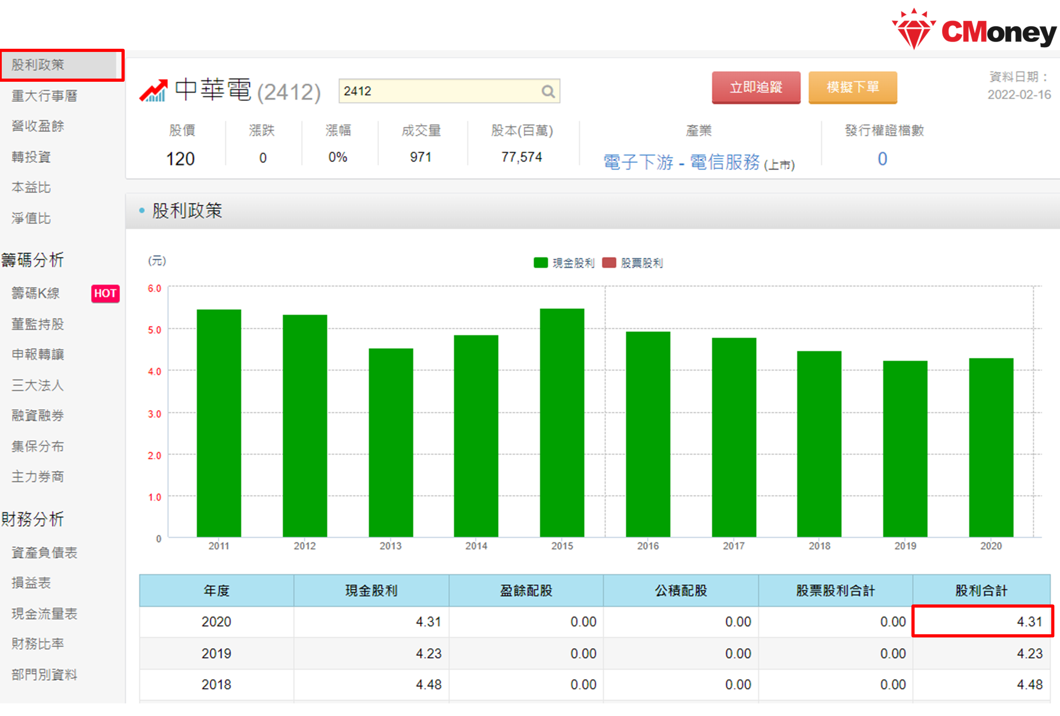Viewport: 1060px width, 716px height.
Task: Open 集保分布 in the sidebar
Action: pyautogui.click(x=38, y=446)
